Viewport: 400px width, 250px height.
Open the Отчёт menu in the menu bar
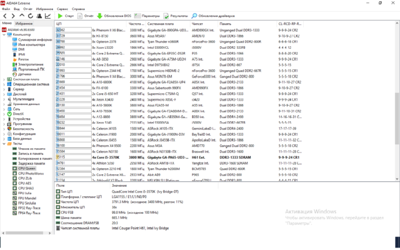(27, 9)
